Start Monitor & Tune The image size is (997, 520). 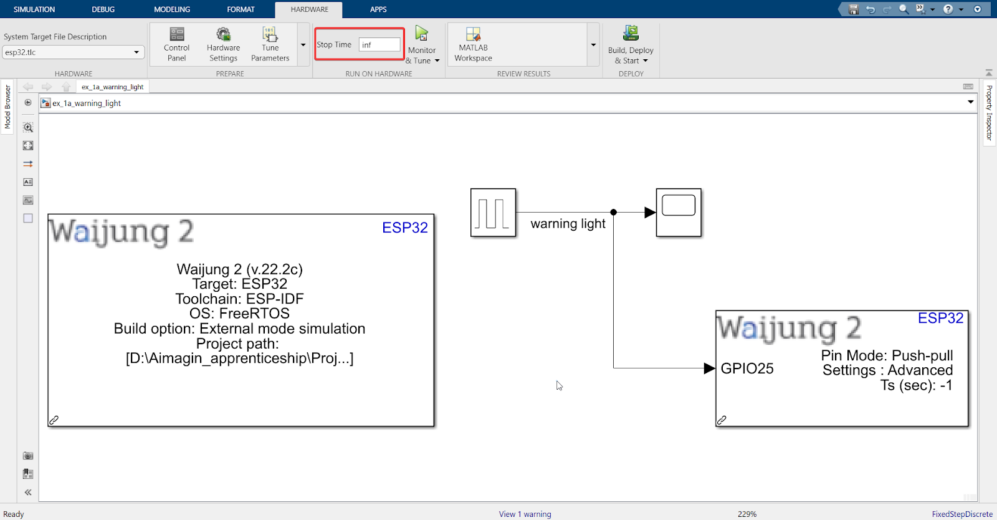point(422,39)
